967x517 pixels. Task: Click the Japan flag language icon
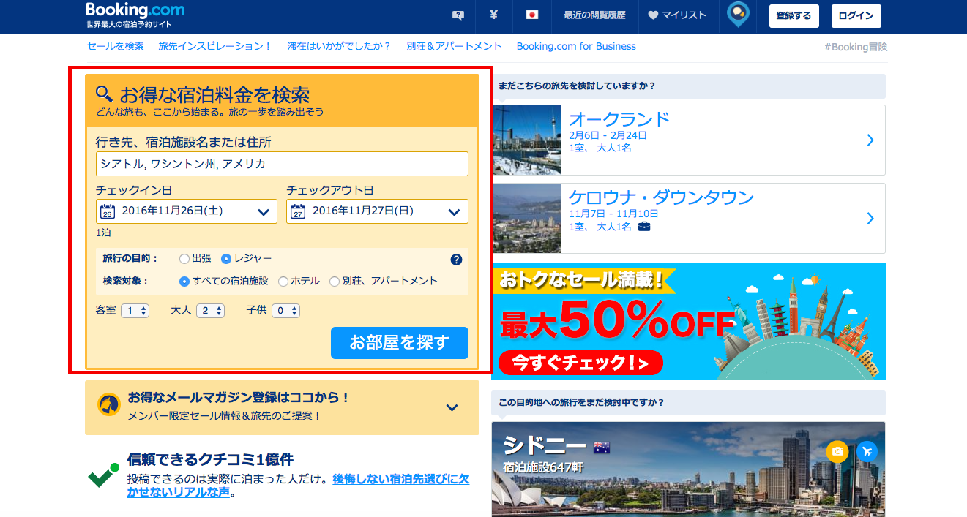[x=532, y=15]
